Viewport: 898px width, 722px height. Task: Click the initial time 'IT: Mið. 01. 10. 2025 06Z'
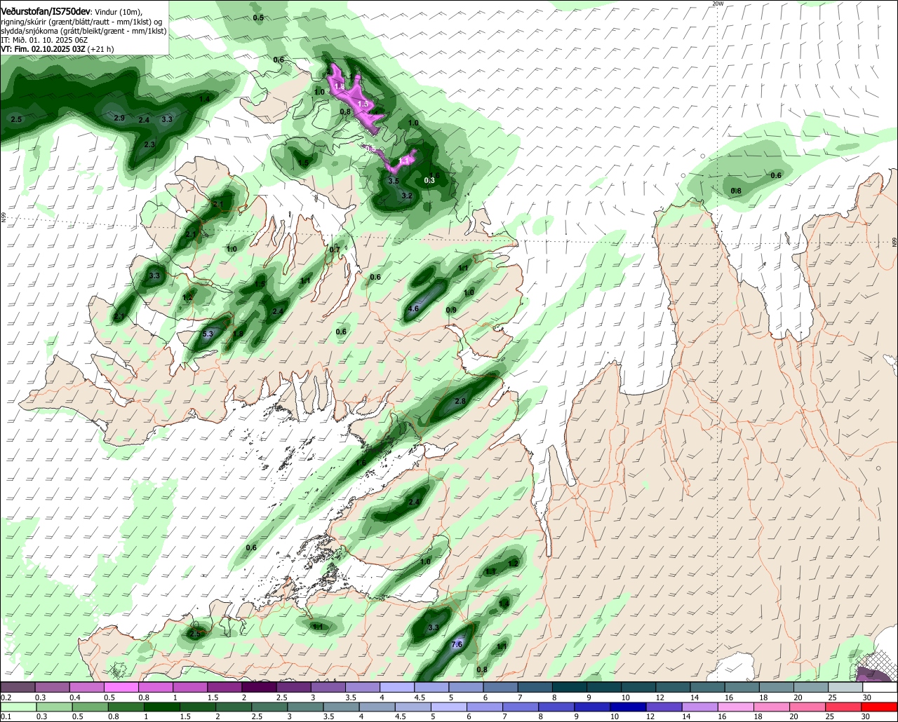point(44,40)
